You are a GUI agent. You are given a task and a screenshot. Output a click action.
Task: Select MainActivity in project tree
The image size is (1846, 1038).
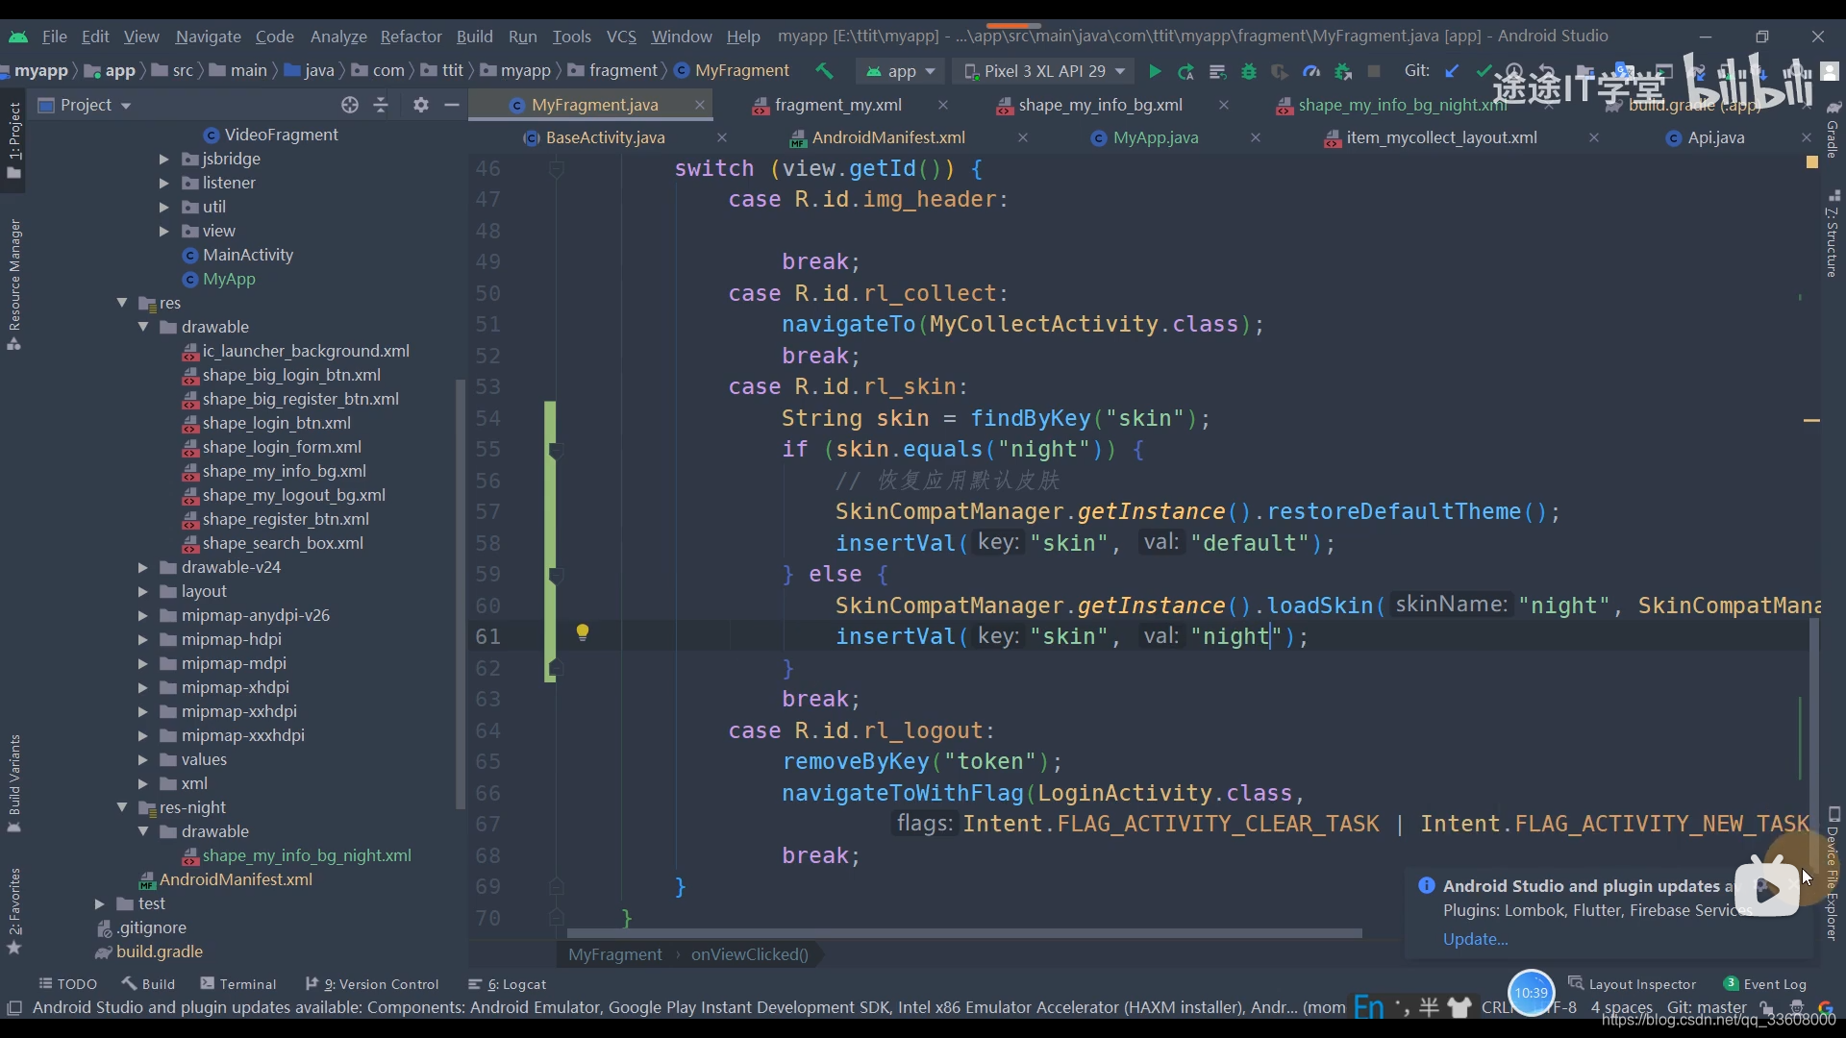pos(247,255)
